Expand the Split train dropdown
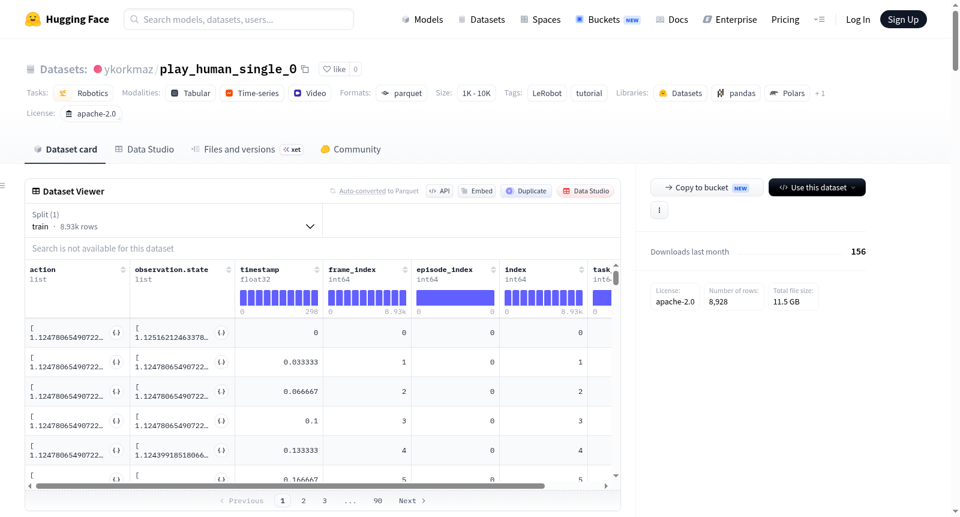Viewport: 960px width, 517px height. 173,220
